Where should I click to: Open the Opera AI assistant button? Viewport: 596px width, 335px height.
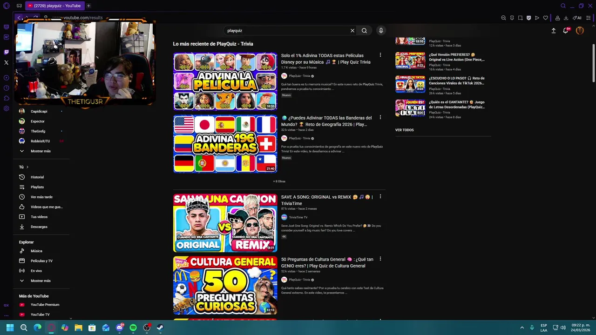click(577, 18)
